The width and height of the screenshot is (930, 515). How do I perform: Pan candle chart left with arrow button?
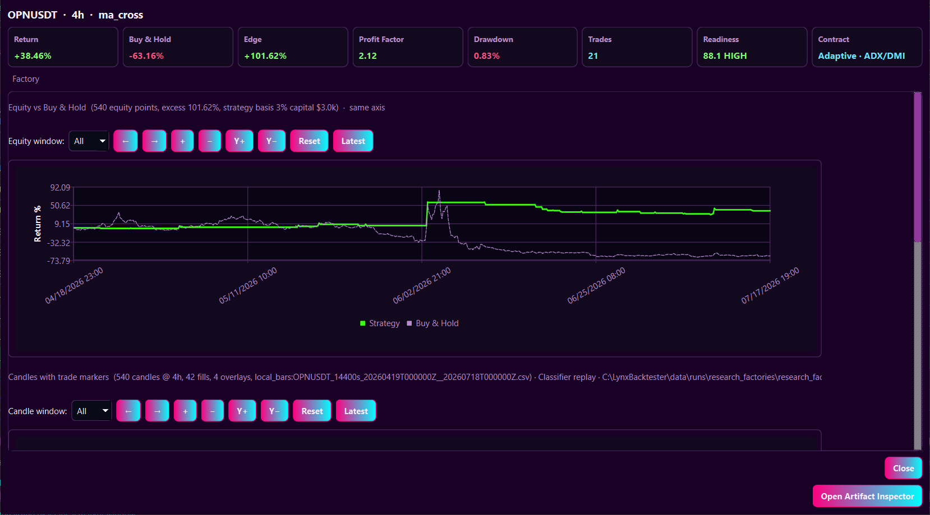[128, 411]
